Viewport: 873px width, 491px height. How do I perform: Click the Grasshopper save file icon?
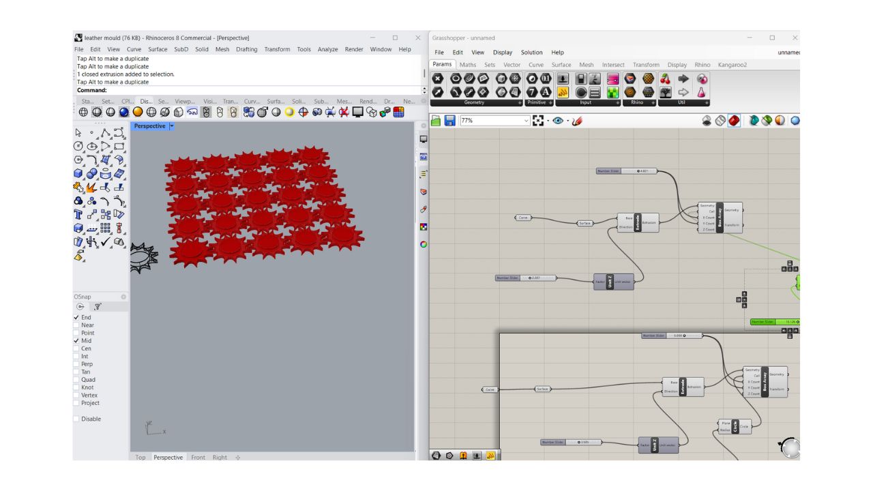coord(449,121)
